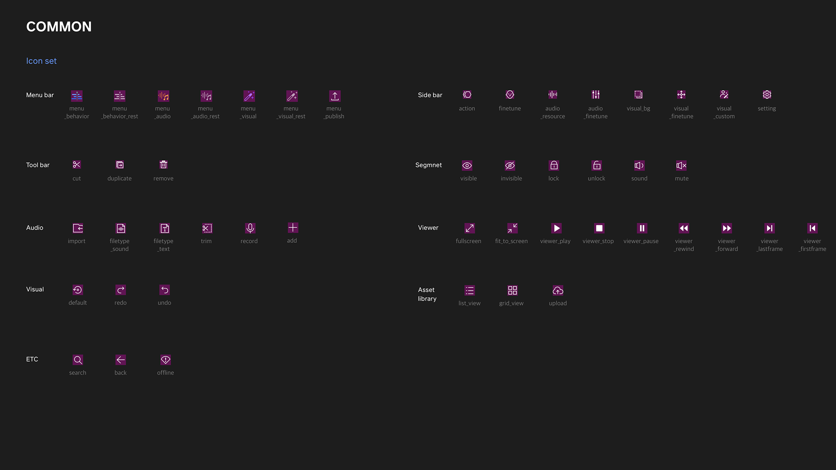Mute using the mute speaker icon
836x470 pixels.
coord(681,165)
